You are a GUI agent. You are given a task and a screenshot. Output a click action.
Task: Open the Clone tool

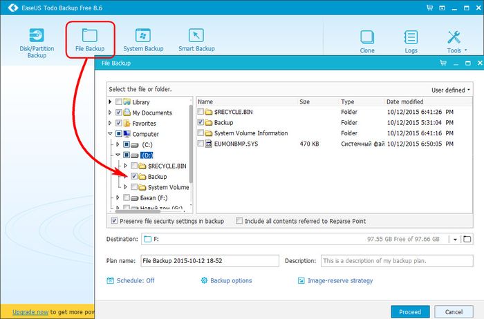[367, 41]
